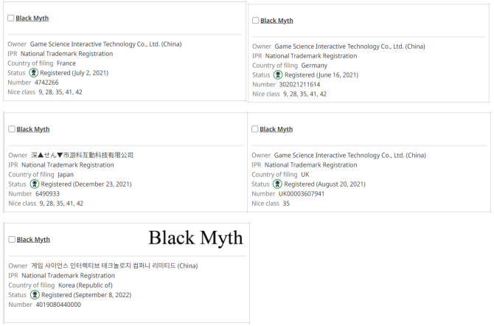Click National Trademark Registration on the France card

(67, 54)
